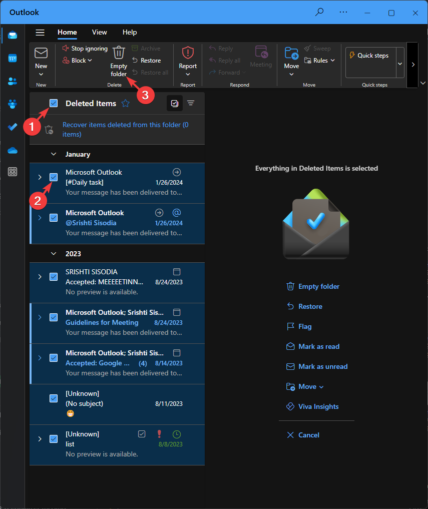Viewport: 428px width, 509px height.
Task: Expand the list task message conversation
Action: pos(40,439)
